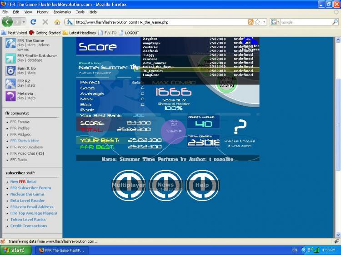Viewport: 341px width, 255px height.
Task: Click the page scrollbar down arrow
Action: coord(338,235)
